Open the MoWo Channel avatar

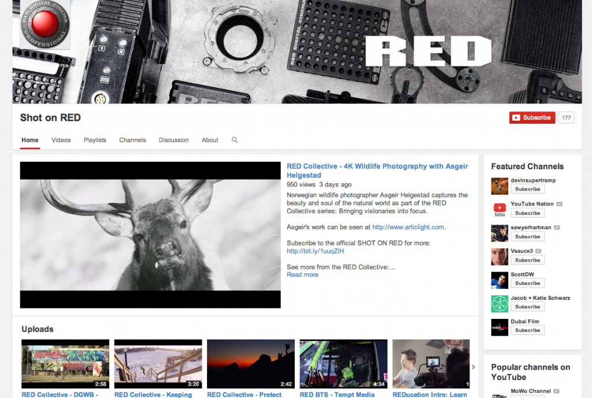[499, 395]
